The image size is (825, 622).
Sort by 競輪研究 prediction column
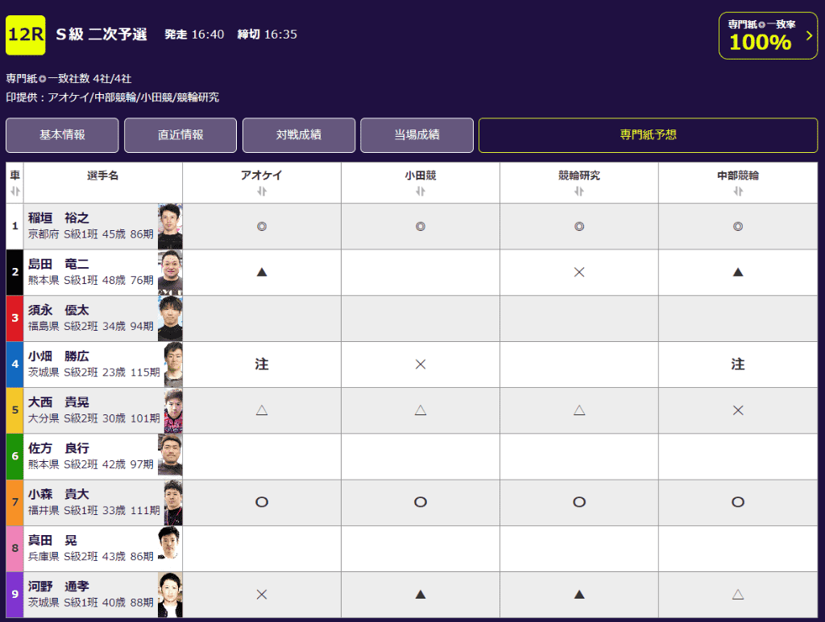coord(578,192)
